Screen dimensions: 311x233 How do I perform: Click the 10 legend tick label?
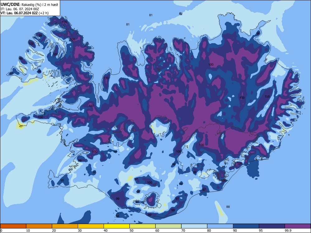[x=28, y=231]
